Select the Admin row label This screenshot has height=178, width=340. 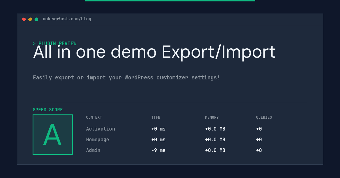click(x=93, y=150)
